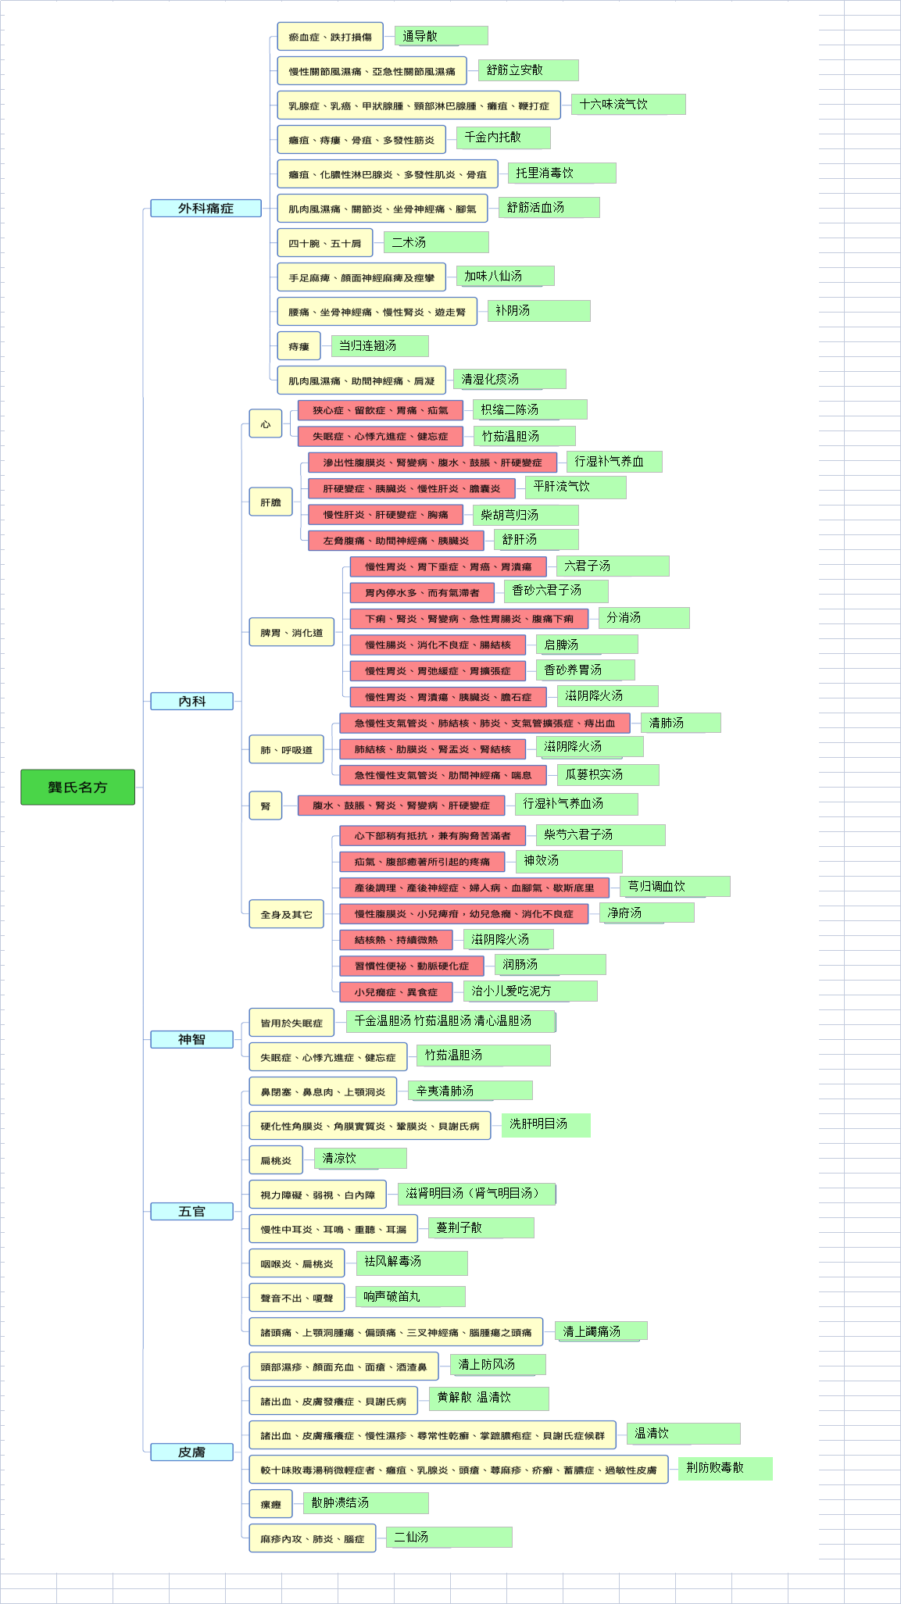Click the 滋肾明目汤（肾气明目汤） node
This screenshot has width=901, height=1604.
click(x=477, y=1194)
